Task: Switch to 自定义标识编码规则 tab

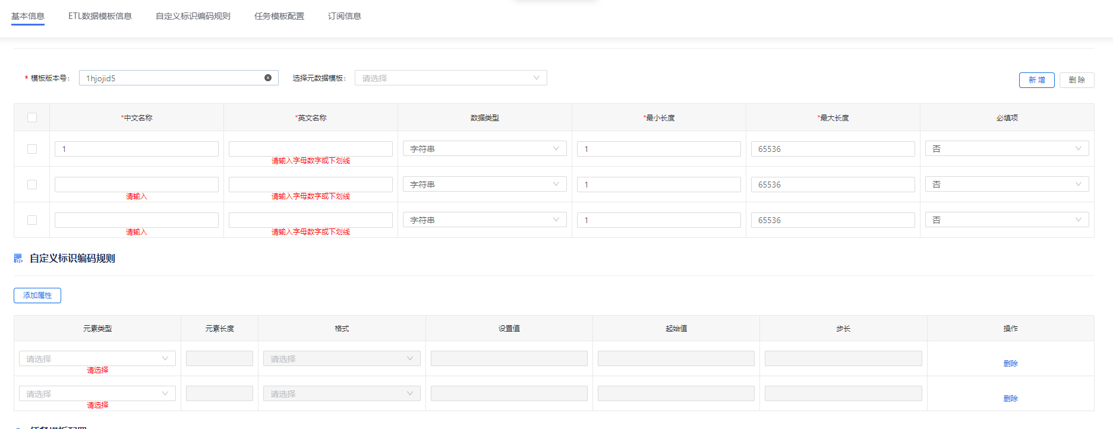Action: tap(193, 16)
